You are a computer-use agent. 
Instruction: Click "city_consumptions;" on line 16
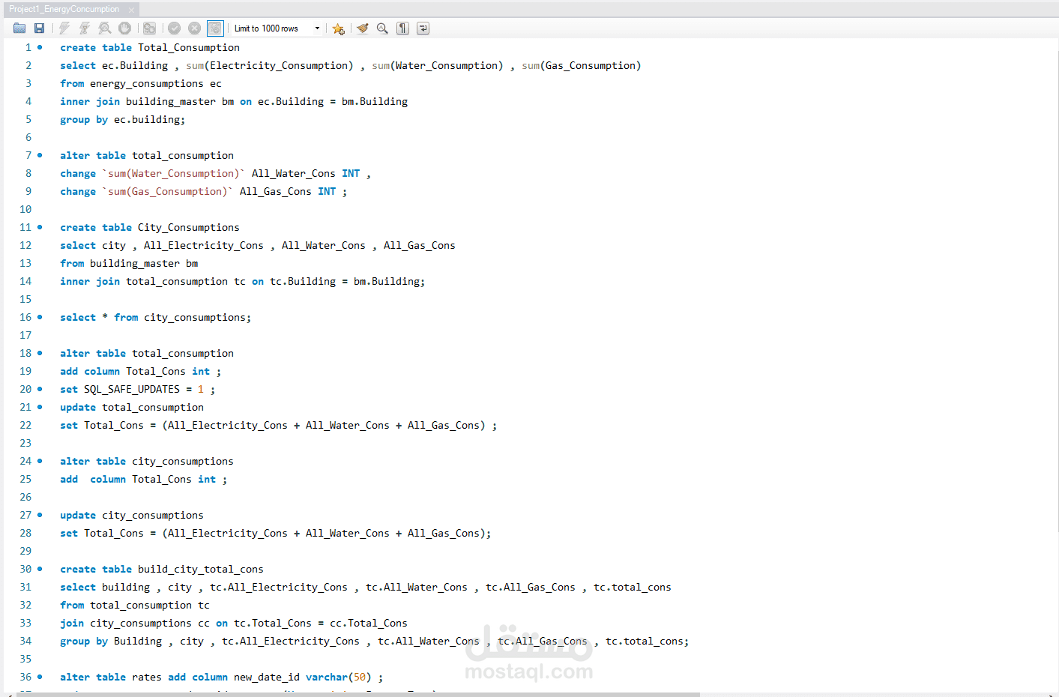(x=198, y=317)
